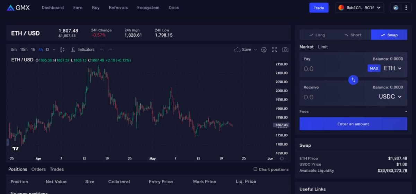
Task: Switch to the Long tab
Action: click(317, 35)
